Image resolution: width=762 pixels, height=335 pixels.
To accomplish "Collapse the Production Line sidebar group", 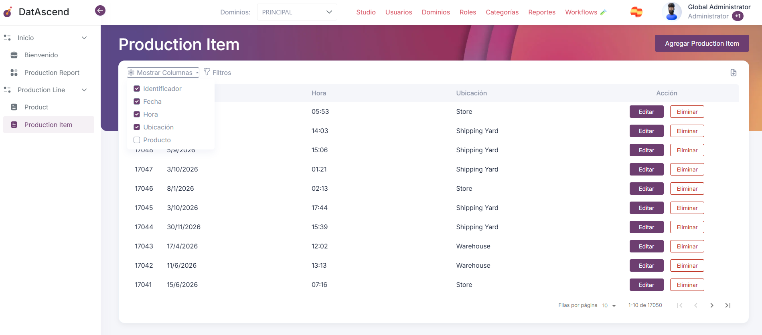I will pos(84,90).
